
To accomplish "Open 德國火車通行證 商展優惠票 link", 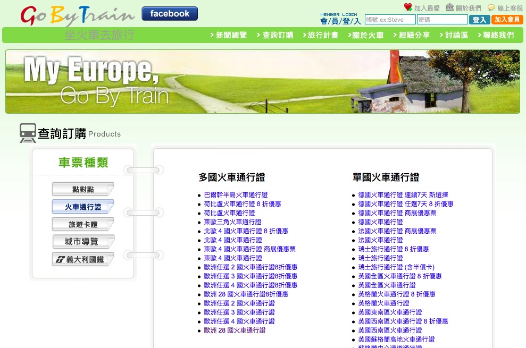I will (397, 213).
